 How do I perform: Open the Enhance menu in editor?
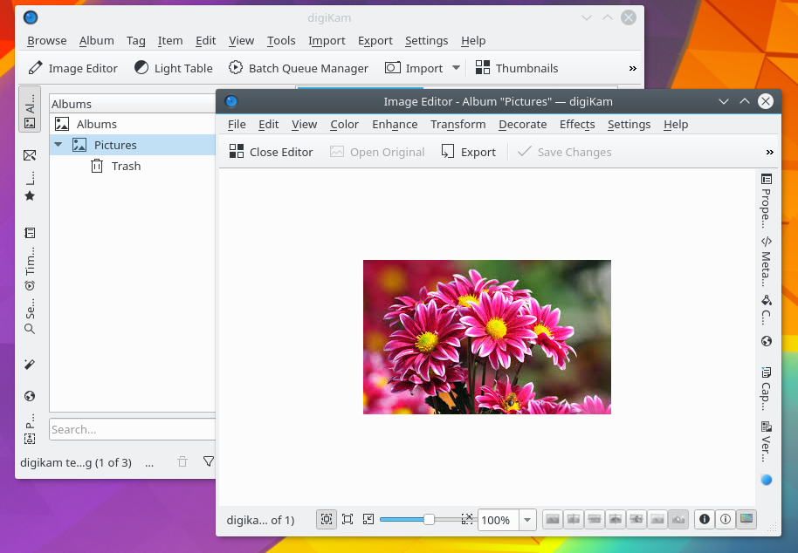395,125
